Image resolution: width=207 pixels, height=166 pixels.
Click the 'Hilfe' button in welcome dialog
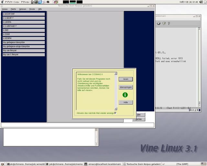click(x=125, y=102)
